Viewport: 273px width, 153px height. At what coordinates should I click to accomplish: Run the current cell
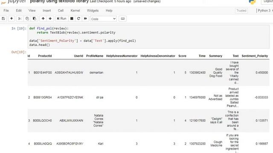61,19
